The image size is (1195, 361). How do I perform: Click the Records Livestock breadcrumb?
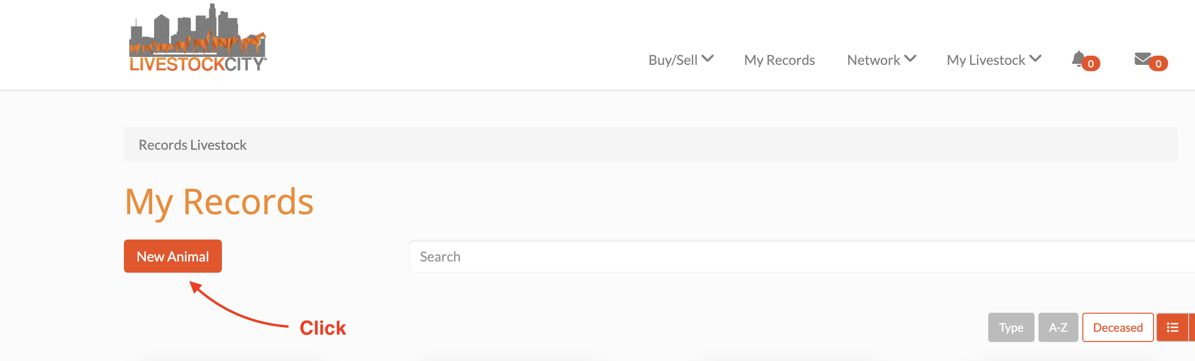pos(193,145)
